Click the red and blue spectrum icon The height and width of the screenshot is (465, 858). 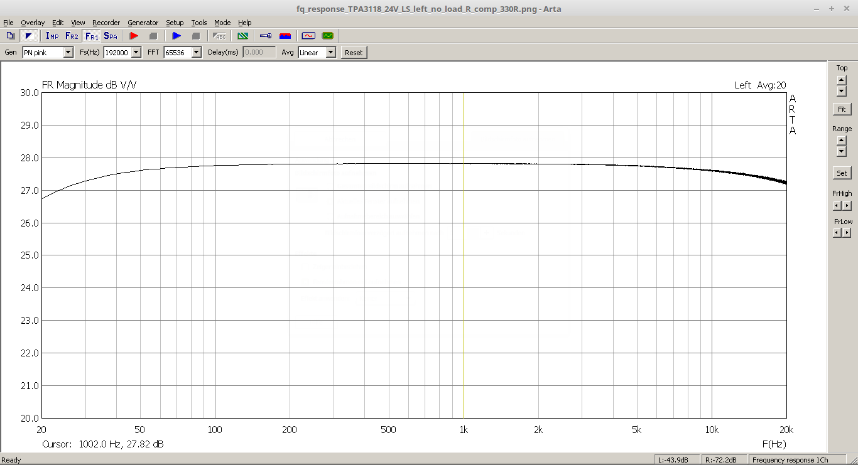(x=285, y=36)
